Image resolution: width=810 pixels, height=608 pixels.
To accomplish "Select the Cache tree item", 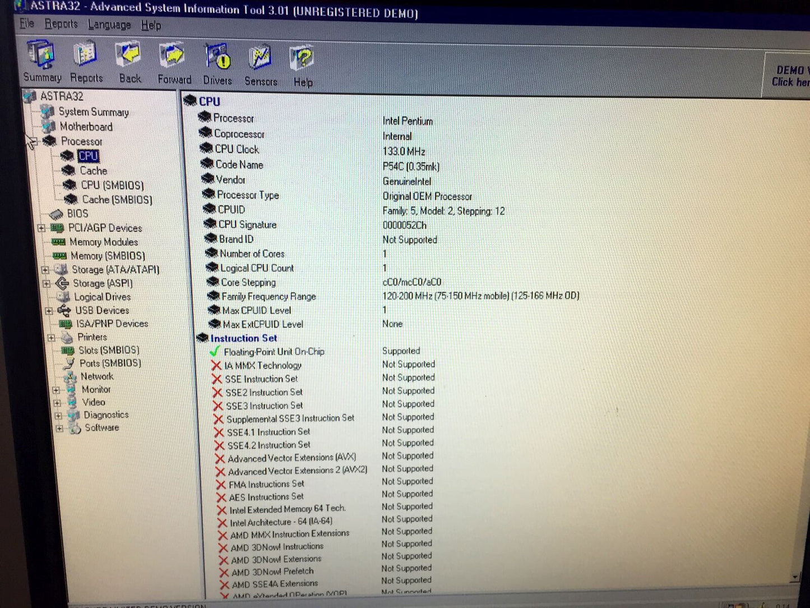I will [93, 171].
